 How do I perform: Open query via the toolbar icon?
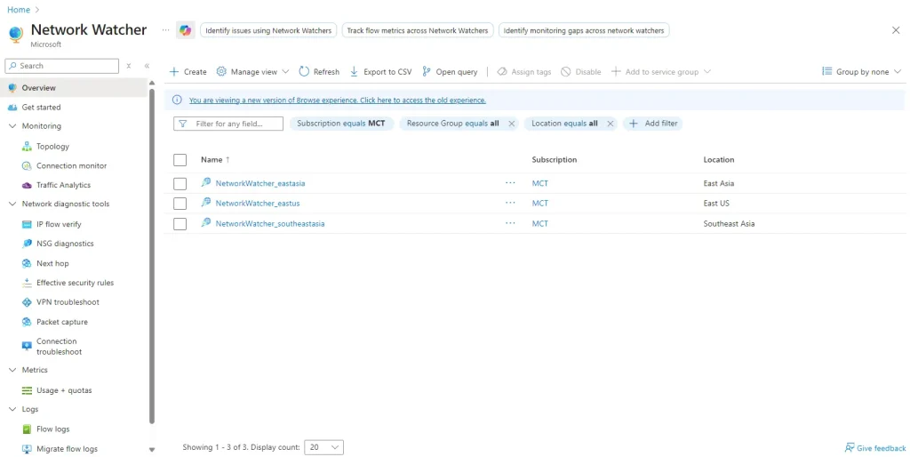point(427,72)
